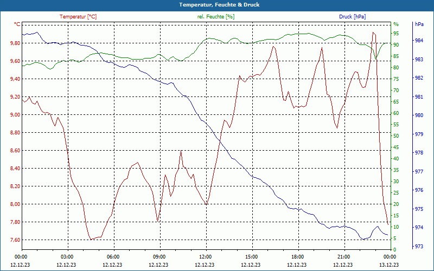
Task: Click the 65 humidity axis value
Action: pos(396,102)
